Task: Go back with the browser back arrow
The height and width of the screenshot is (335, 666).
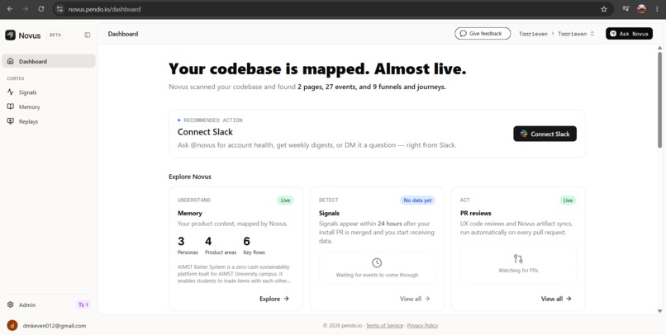Action: [x=10, y=9]
